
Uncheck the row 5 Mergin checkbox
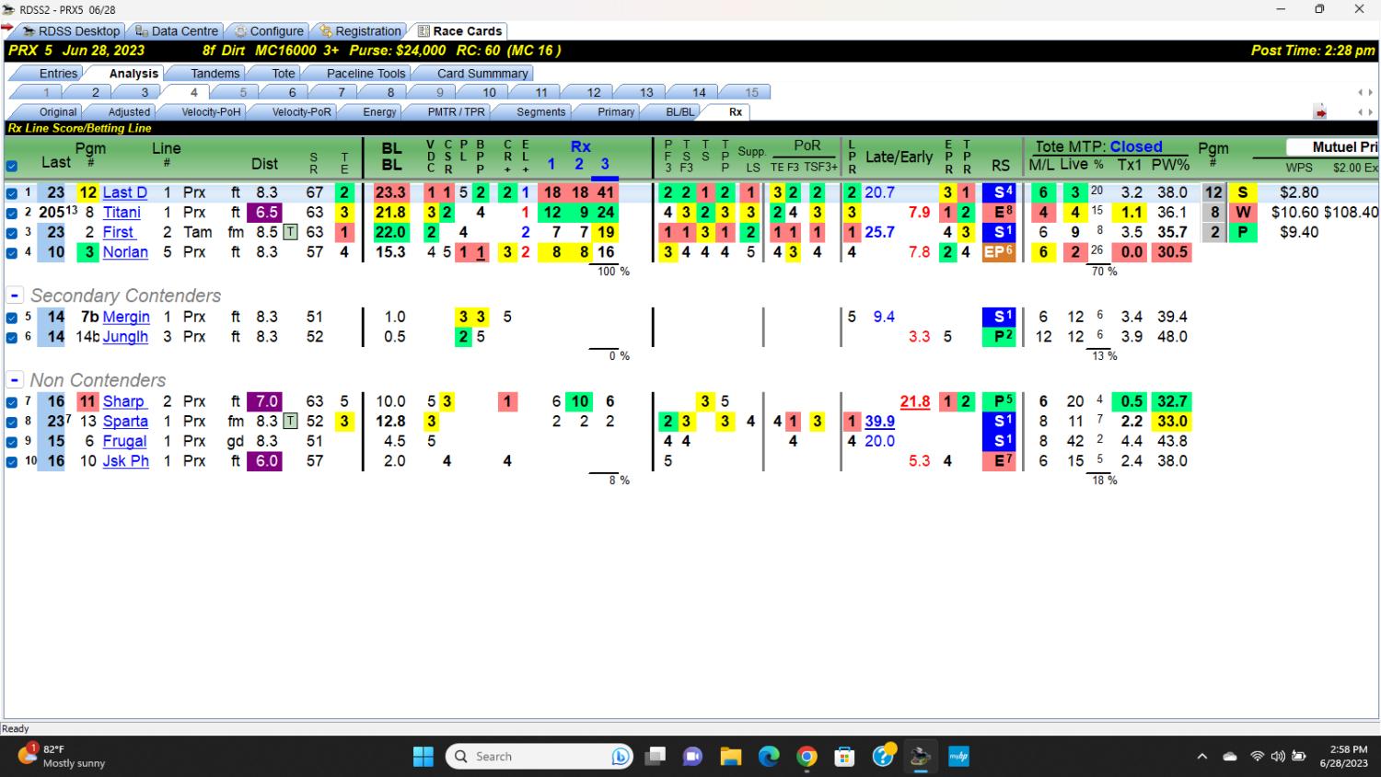pos(11,318)
